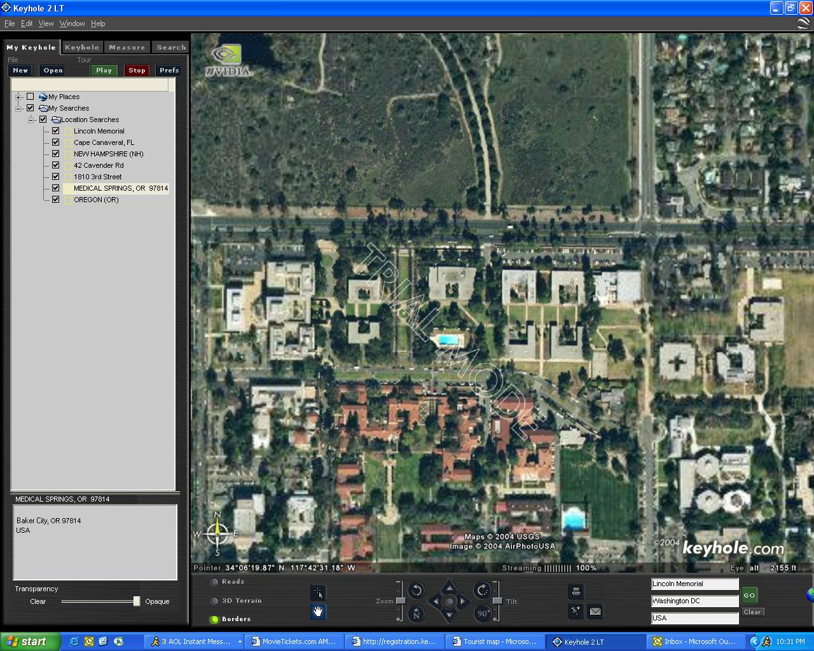Uncheck the My Searches checkbox
The height and width of the screenshot is (651, 814).
30,108
